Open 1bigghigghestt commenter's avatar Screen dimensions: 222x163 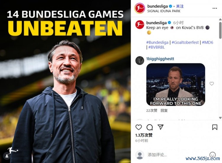pyautogui.click(x=140, y=61)
